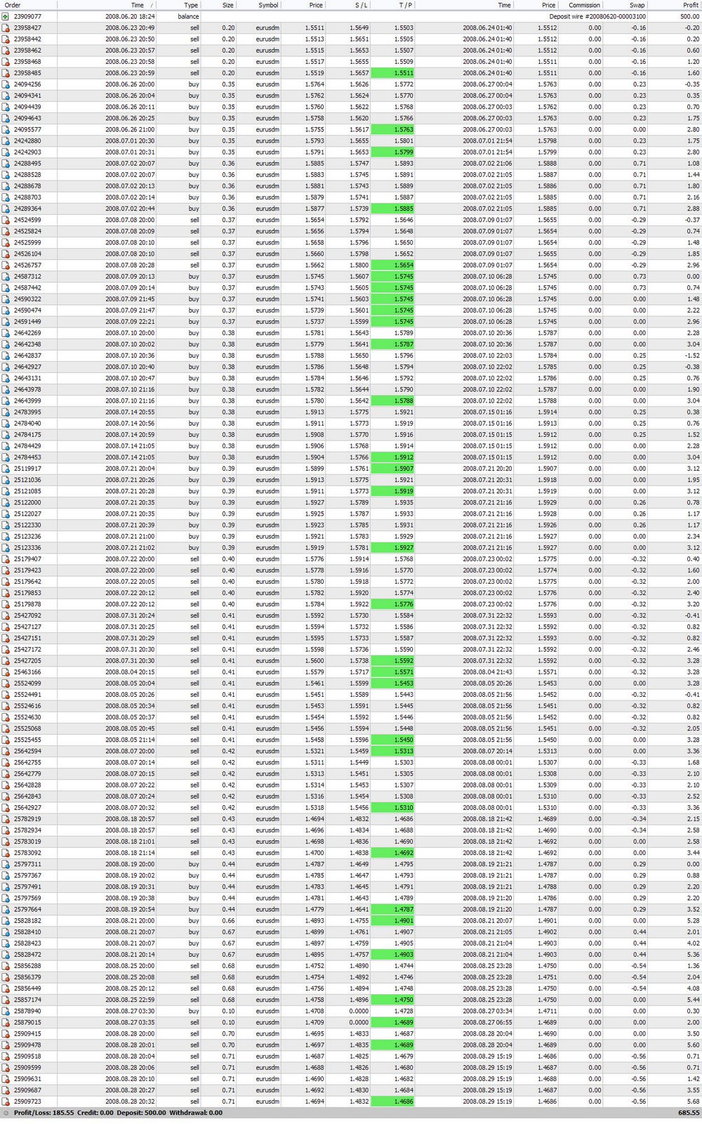
Task: Click the order icon beside 24289364
Action: (x=6, y=209)
